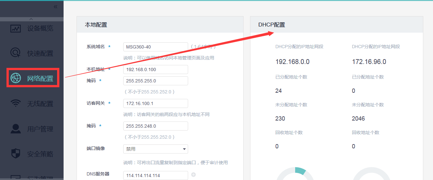Click the DHCP segment 172.16.96.0
The image size is (433, 180).
click(x=369, y=62)
